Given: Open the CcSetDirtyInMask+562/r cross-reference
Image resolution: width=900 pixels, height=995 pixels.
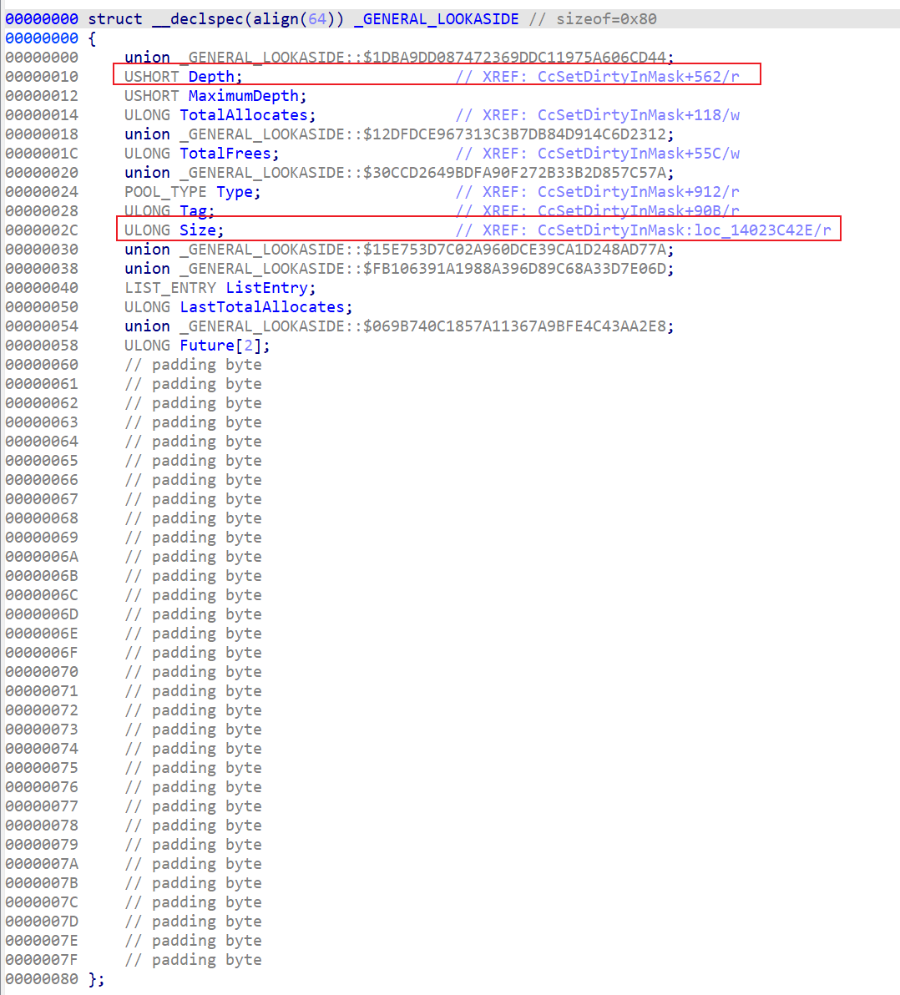Looking at the screenshot, I should tap(638, 77).
